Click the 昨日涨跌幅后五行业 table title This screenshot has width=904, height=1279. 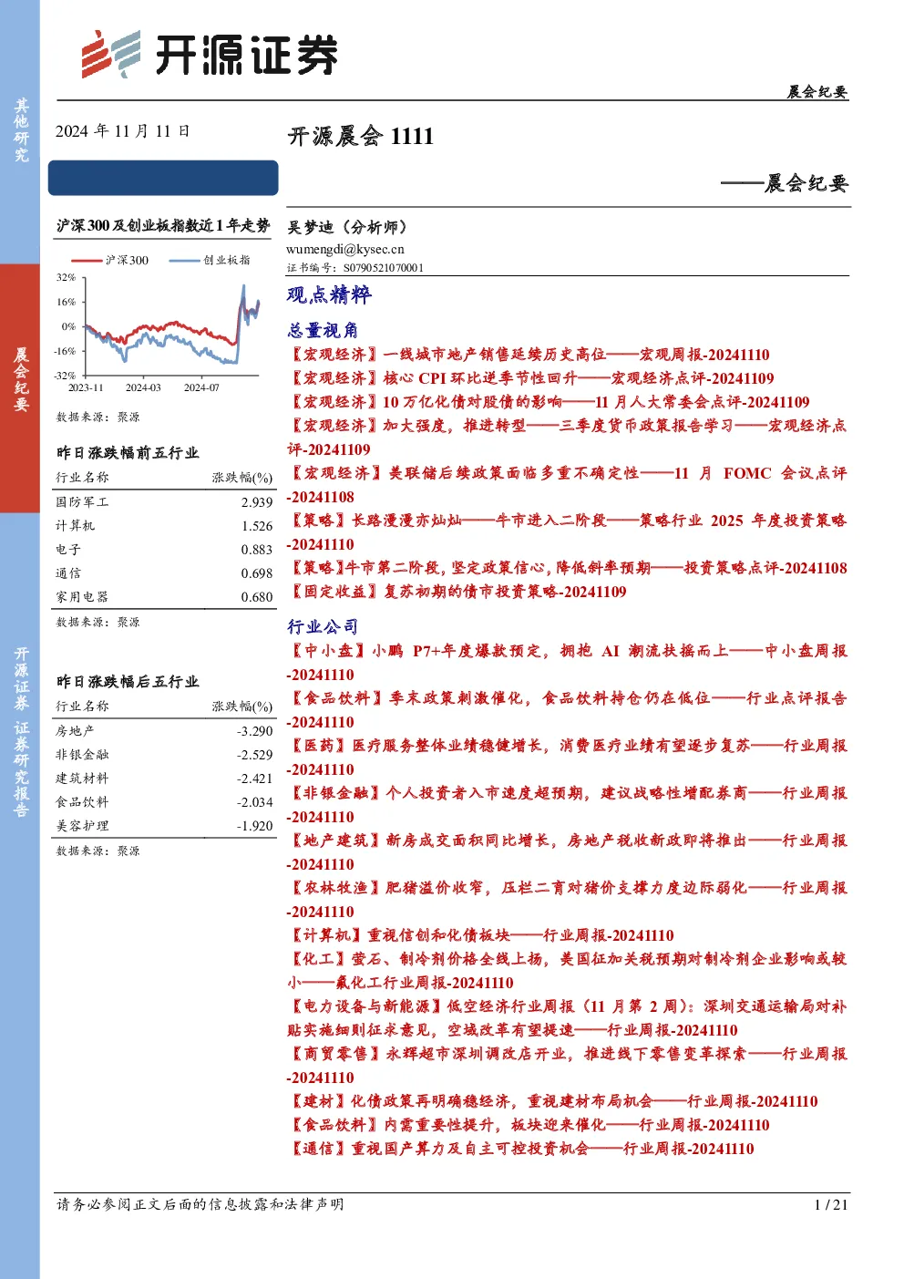(128, 682)
